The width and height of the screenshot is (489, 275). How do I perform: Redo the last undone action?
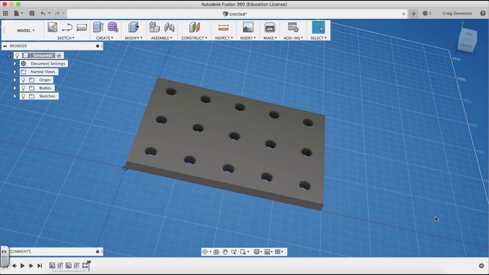click(x=57, y=13)
